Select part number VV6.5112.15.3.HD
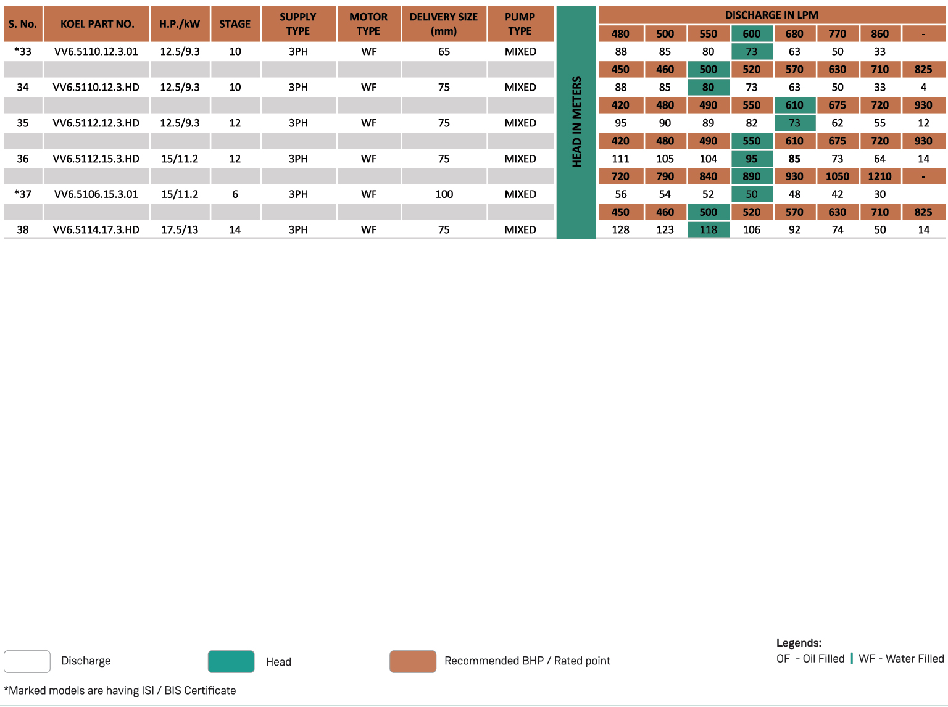This screenshot has width=948, height=707. coord(96,159)
